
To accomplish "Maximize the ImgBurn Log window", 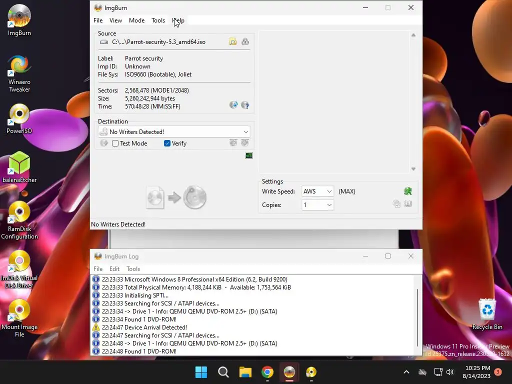I will 388,256.
